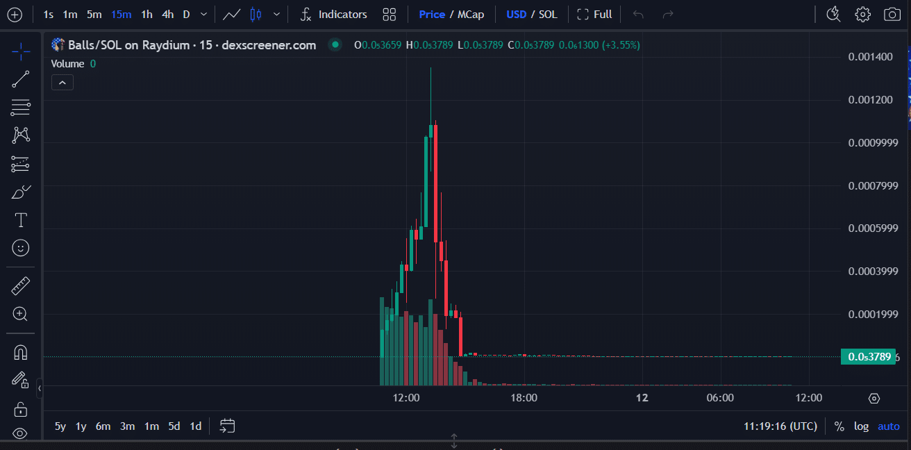Set interval to 5m
911x450 pixels.
[x=94, y=14]
